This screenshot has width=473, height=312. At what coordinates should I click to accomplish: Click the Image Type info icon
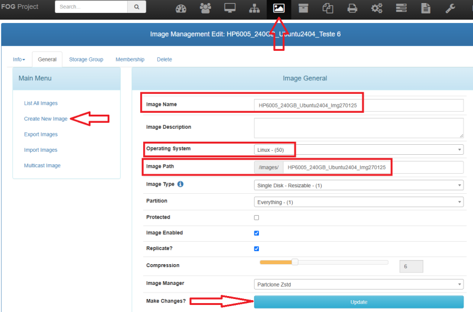[x=180, y=184]
